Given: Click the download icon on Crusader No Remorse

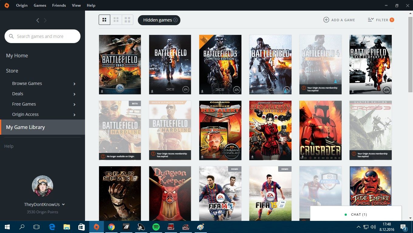Looking at the screenshot, I should (302, 157).
